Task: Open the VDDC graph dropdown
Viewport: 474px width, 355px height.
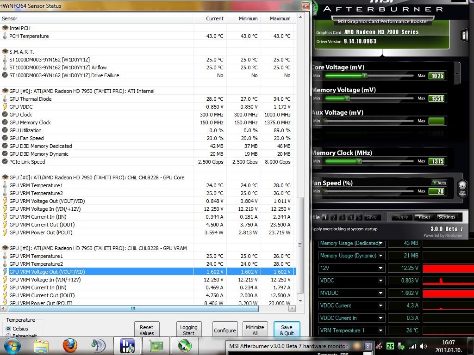Action: (x=380, y=281)
